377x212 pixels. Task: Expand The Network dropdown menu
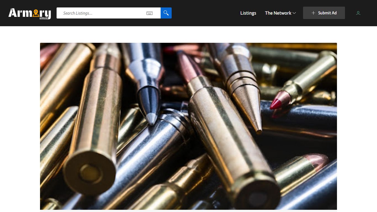pyautogui.click(x=280, y=13)
